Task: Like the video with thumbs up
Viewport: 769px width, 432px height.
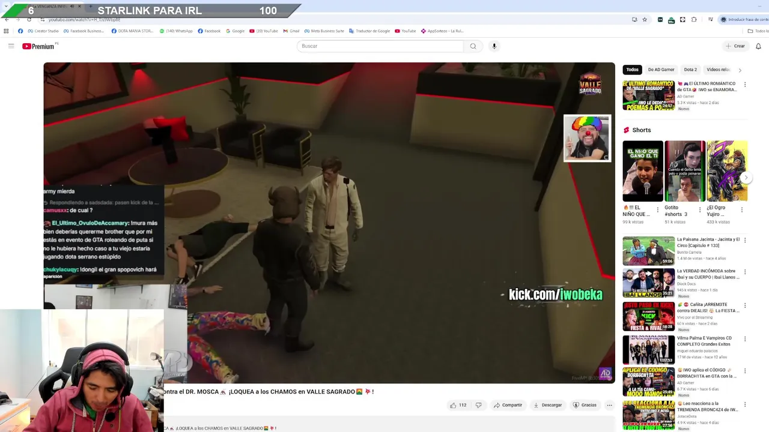Action: click(x=458, y=405)
